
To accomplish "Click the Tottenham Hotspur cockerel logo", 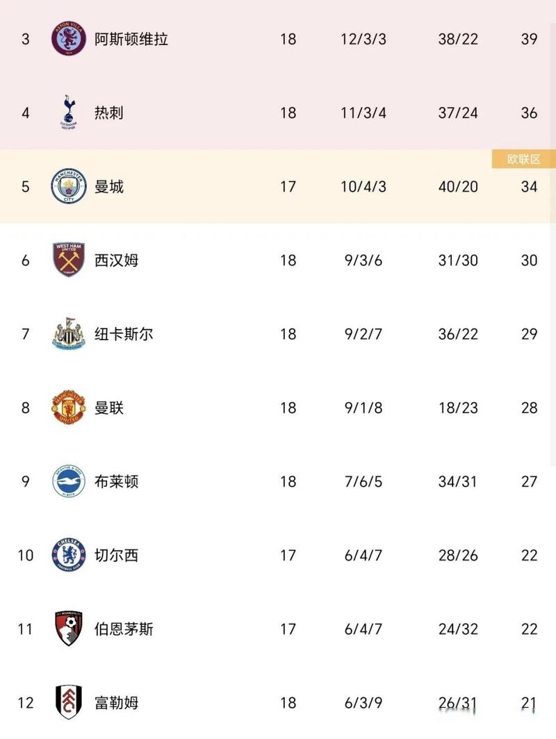I will coord(68,113).
